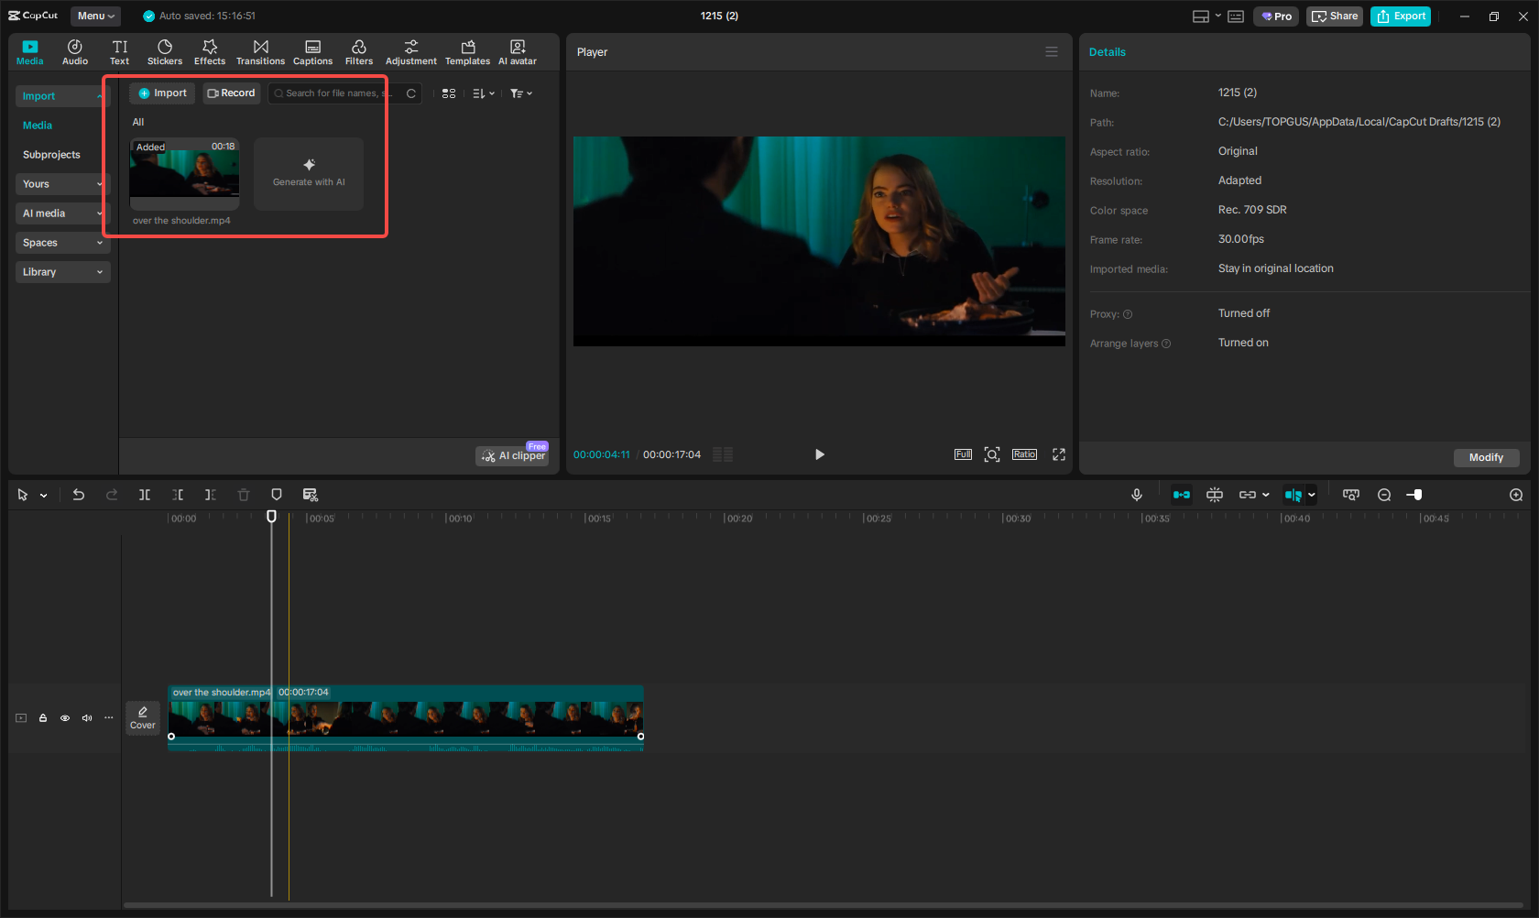Click the auto cut scene icon
1539x918 pixels.
pyautogui.click(x=311, y=495)
